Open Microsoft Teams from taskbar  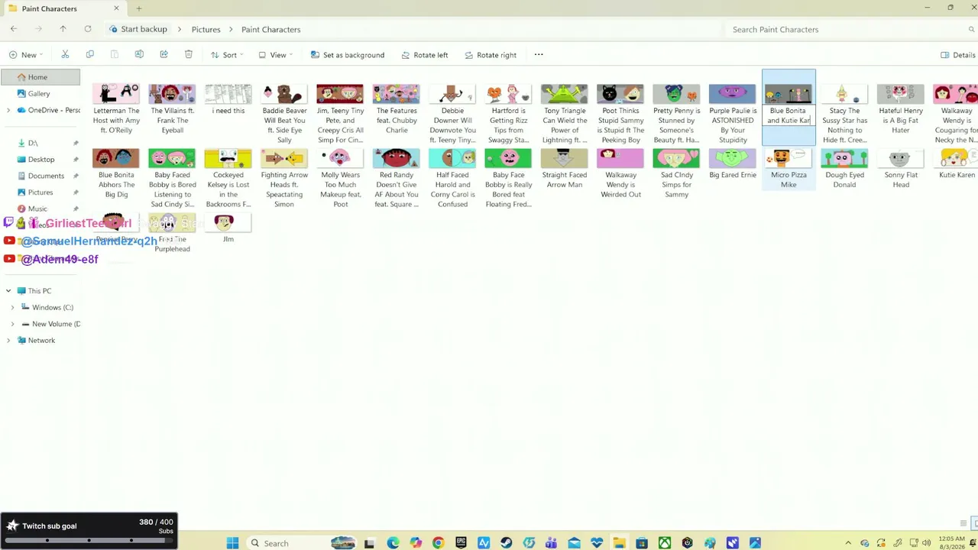(551, 543)
